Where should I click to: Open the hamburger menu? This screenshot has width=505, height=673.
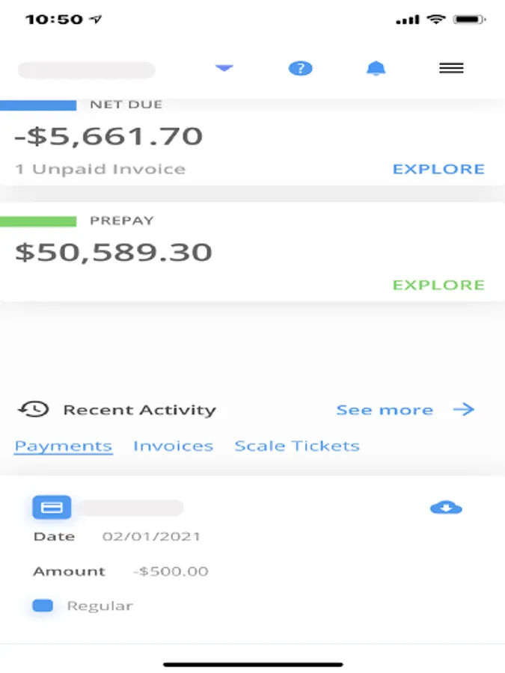[x=451, y=68]
